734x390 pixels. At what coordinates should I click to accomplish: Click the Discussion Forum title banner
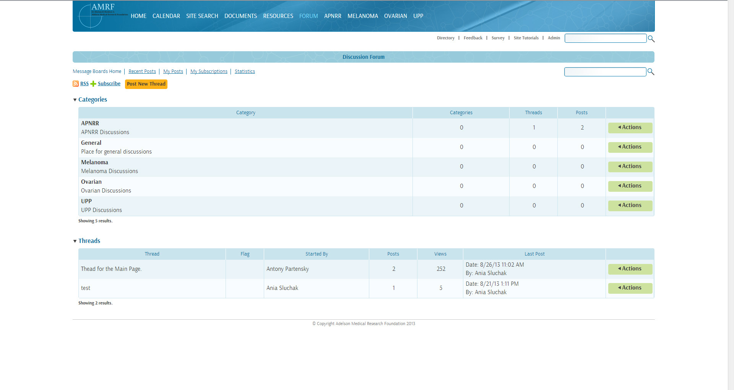tap(364, 57)
